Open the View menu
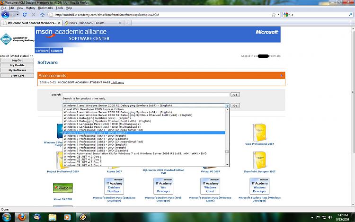 [x=20, y=8]
